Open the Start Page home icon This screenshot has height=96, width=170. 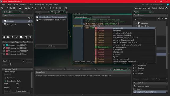click(2, 8)
